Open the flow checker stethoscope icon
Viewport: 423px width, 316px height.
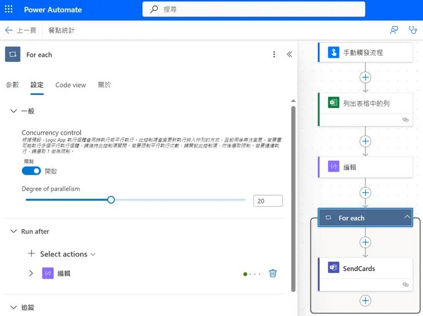[x=413, y=30]
